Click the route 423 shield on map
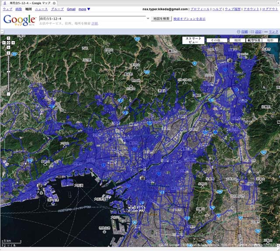 pyautogui.click(x=147, y=72)
